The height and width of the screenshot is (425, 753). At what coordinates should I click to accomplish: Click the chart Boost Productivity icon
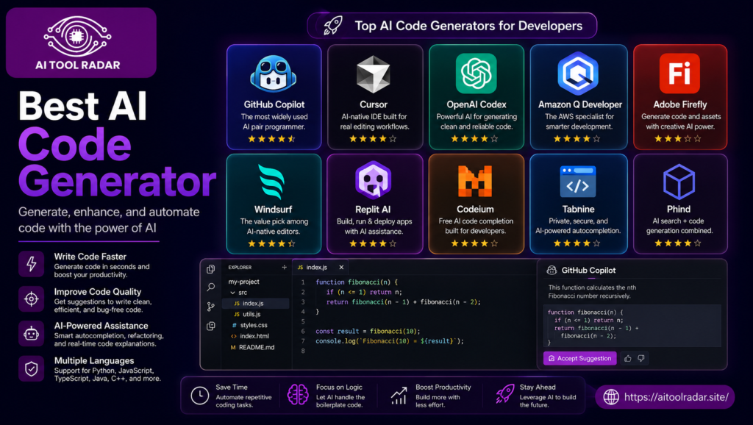click(399, 396)
